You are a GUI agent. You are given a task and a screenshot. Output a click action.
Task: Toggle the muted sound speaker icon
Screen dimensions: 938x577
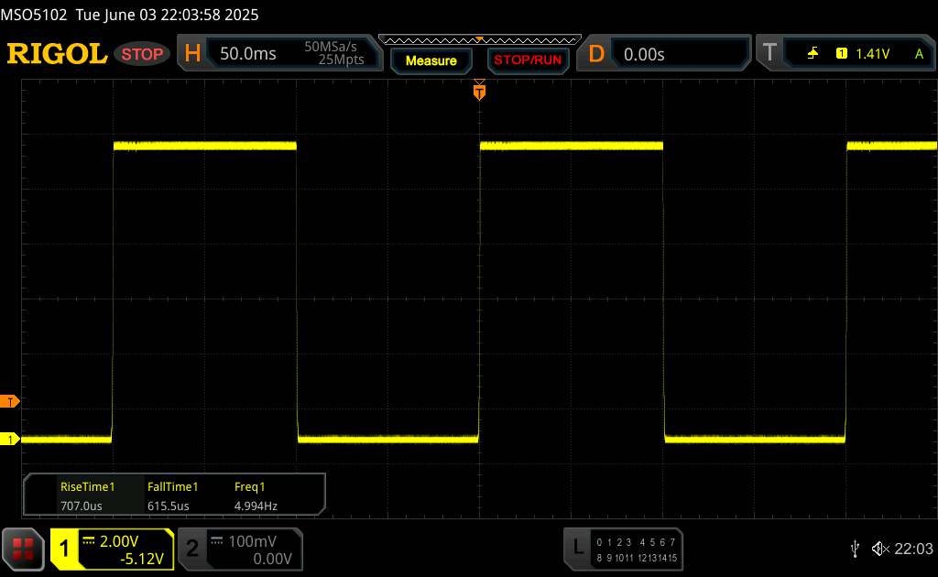point(880,549)
